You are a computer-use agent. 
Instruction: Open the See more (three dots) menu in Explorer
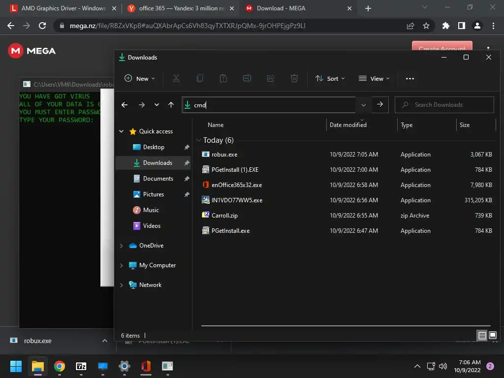point(410,78)
